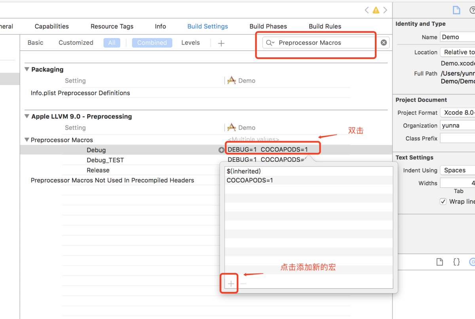Click Debug value DEBUG=1 COCOAPODS=1
Viewport: 475px width, 319px height.
(268, 150)
